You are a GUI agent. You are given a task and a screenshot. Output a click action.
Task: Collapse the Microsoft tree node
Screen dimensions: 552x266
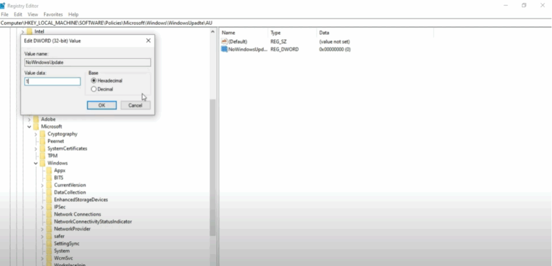click(29, 127)
